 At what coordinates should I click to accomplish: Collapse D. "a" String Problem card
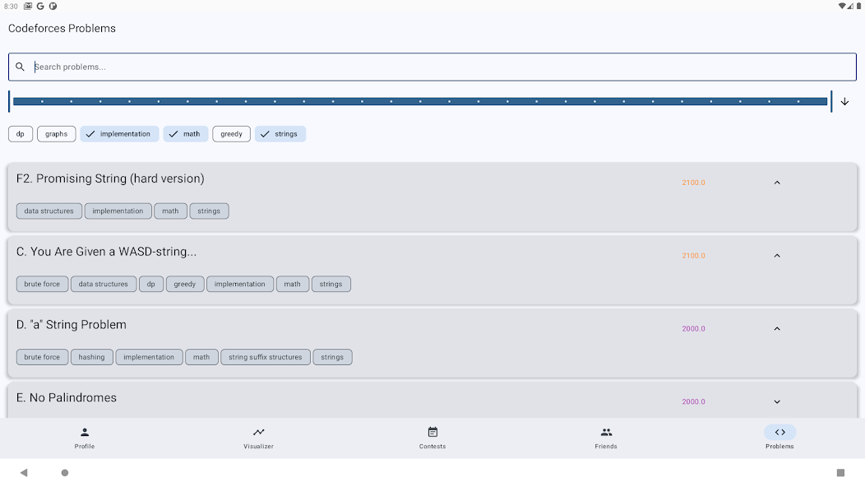[777, 328]
